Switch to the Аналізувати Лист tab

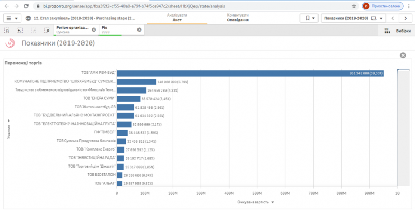coord(177,18)
